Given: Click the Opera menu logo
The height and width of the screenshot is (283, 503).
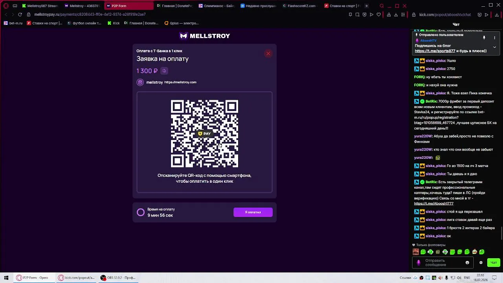Looking at the screenshot, I should 6,6.
